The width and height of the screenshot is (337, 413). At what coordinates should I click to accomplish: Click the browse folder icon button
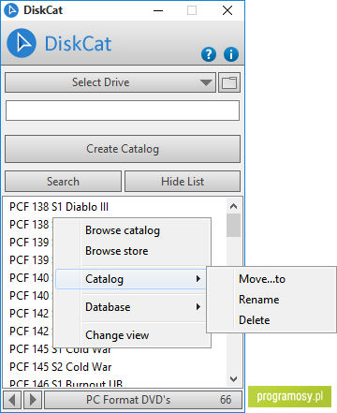point(229,82)
